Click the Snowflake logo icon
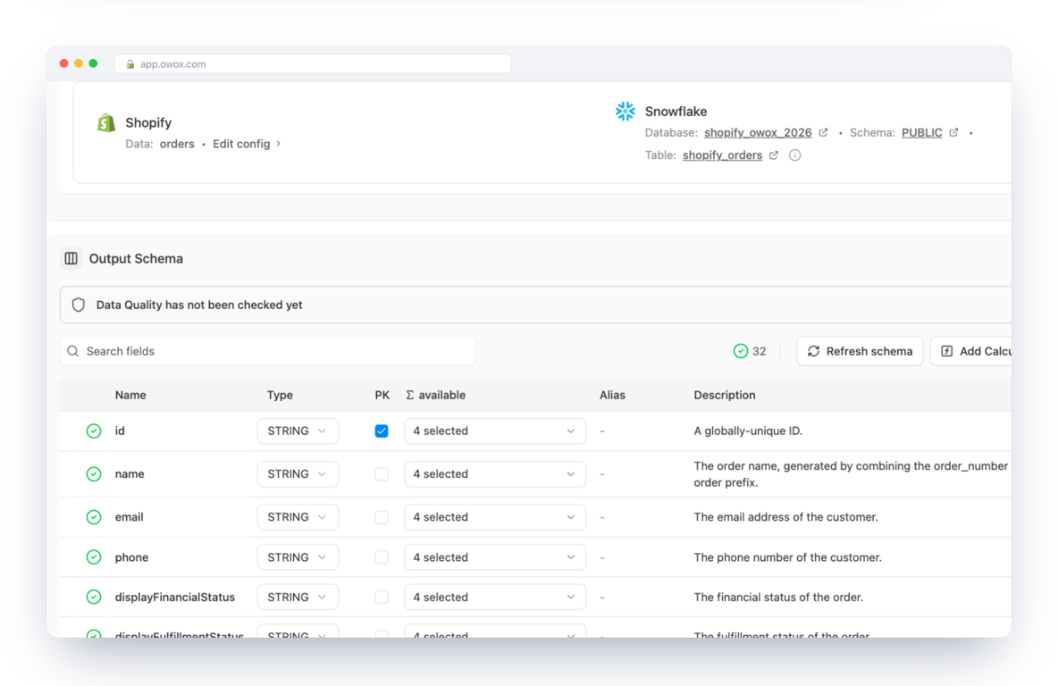 [626, 112]
